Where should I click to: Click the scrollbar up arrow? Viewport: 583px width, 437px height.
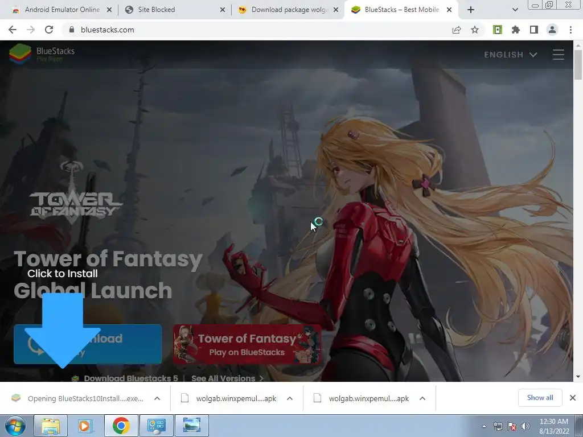tap(578, 45)
